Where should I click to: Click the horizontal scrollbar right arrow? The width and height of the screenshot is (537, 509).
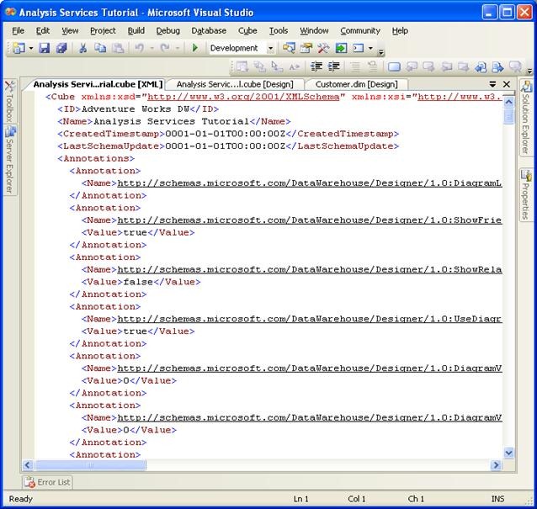(x=496, y=465)
